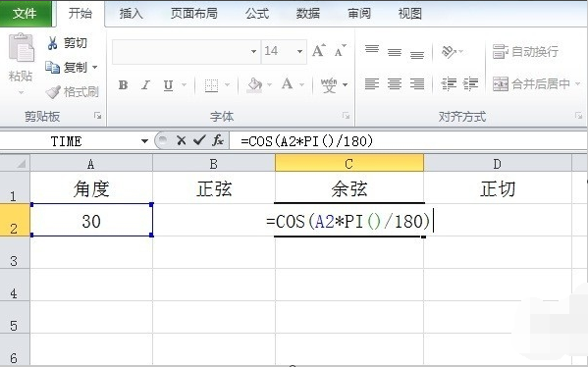Open the copy options dropdown arrow
588x367 pixels.
[95, 68]
